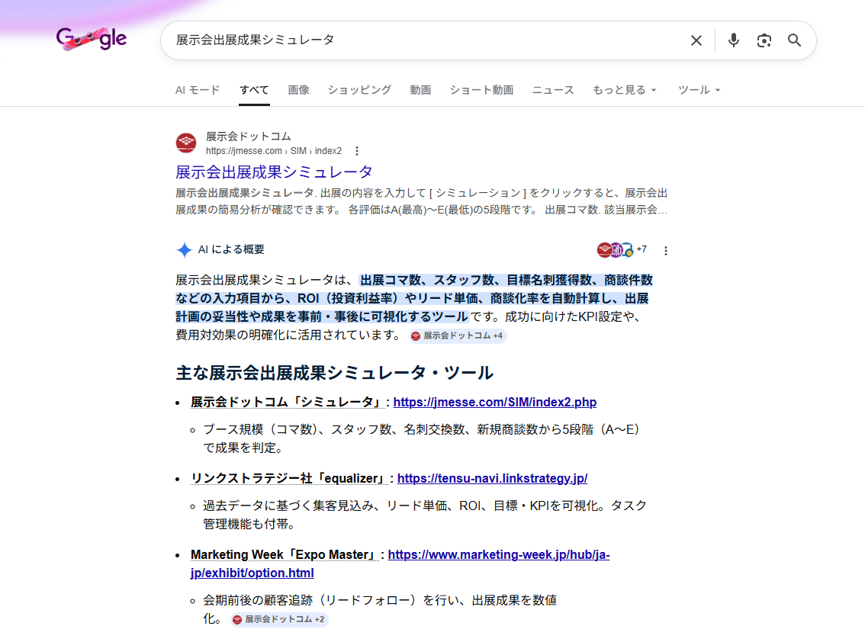Click the AI による概要 label
Image resolution: width=865 pixels, height=642 pixels.
[x=231, y=249]
